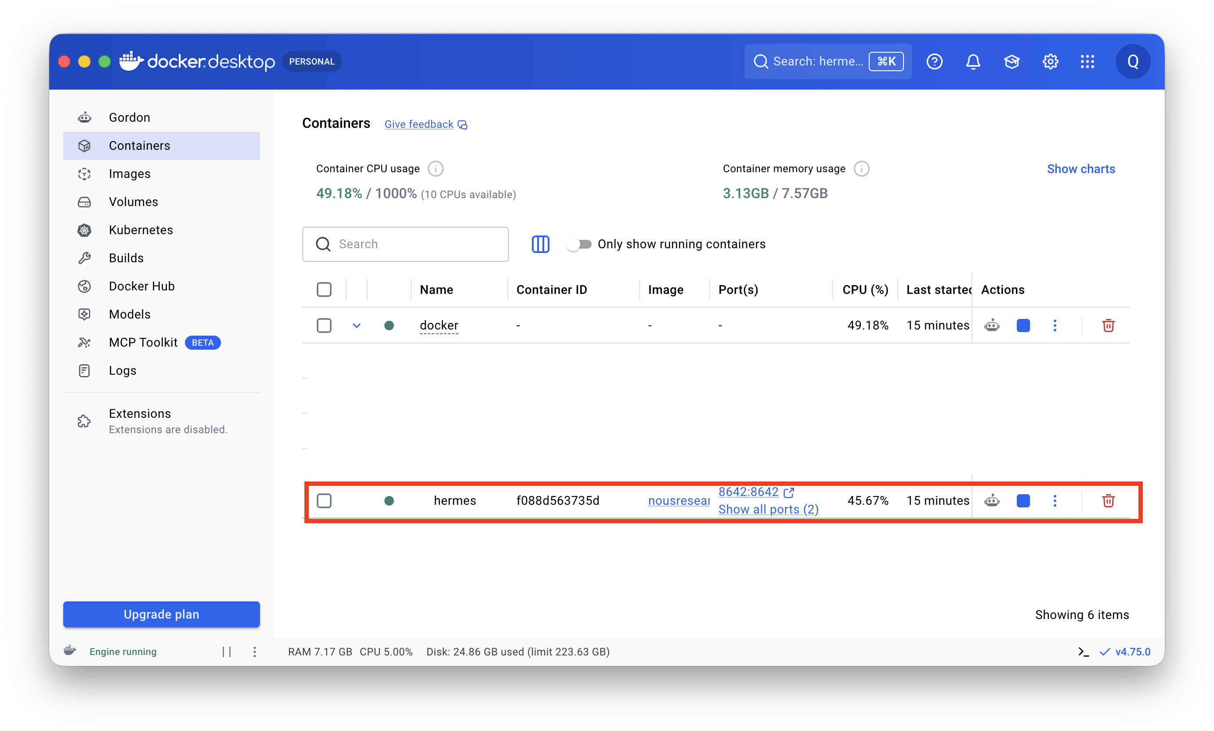The height and width of the screenshot is (731, 1214).
Task: Click Show all ports (2)
Action: 768,509
